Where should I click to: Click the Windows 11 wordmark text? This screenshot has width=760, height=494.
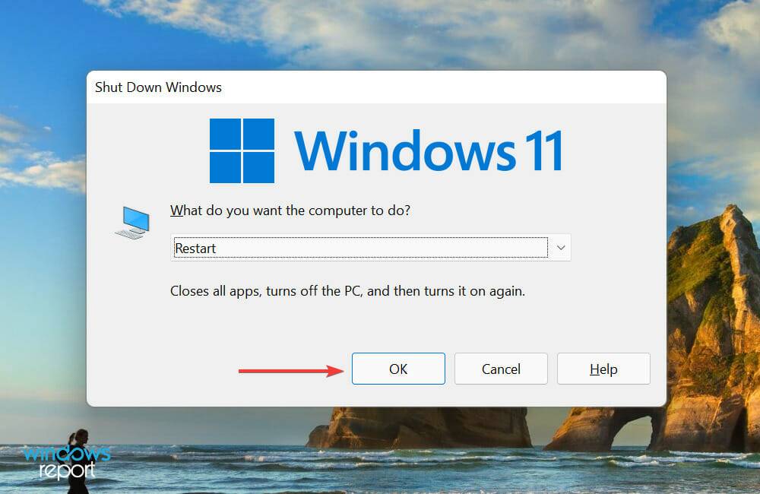[x=429, y=150]
